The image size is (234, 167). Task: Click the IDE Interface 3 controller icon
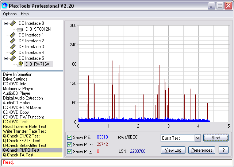pos(13,47)
